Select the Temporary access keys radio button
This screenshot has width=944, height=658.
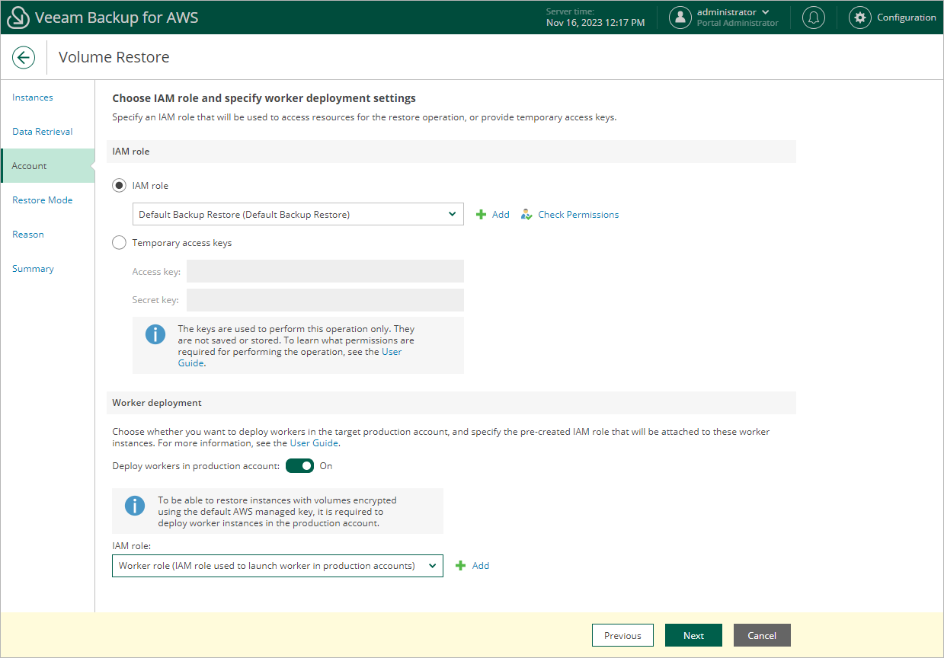[119, 243]
